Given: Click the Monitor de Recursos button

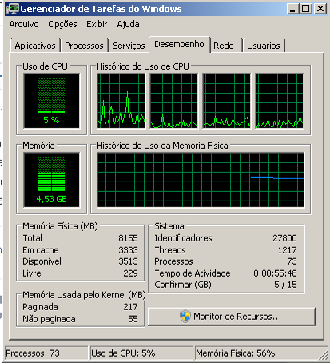Looking at the screenshot, I should pos(231,317).
